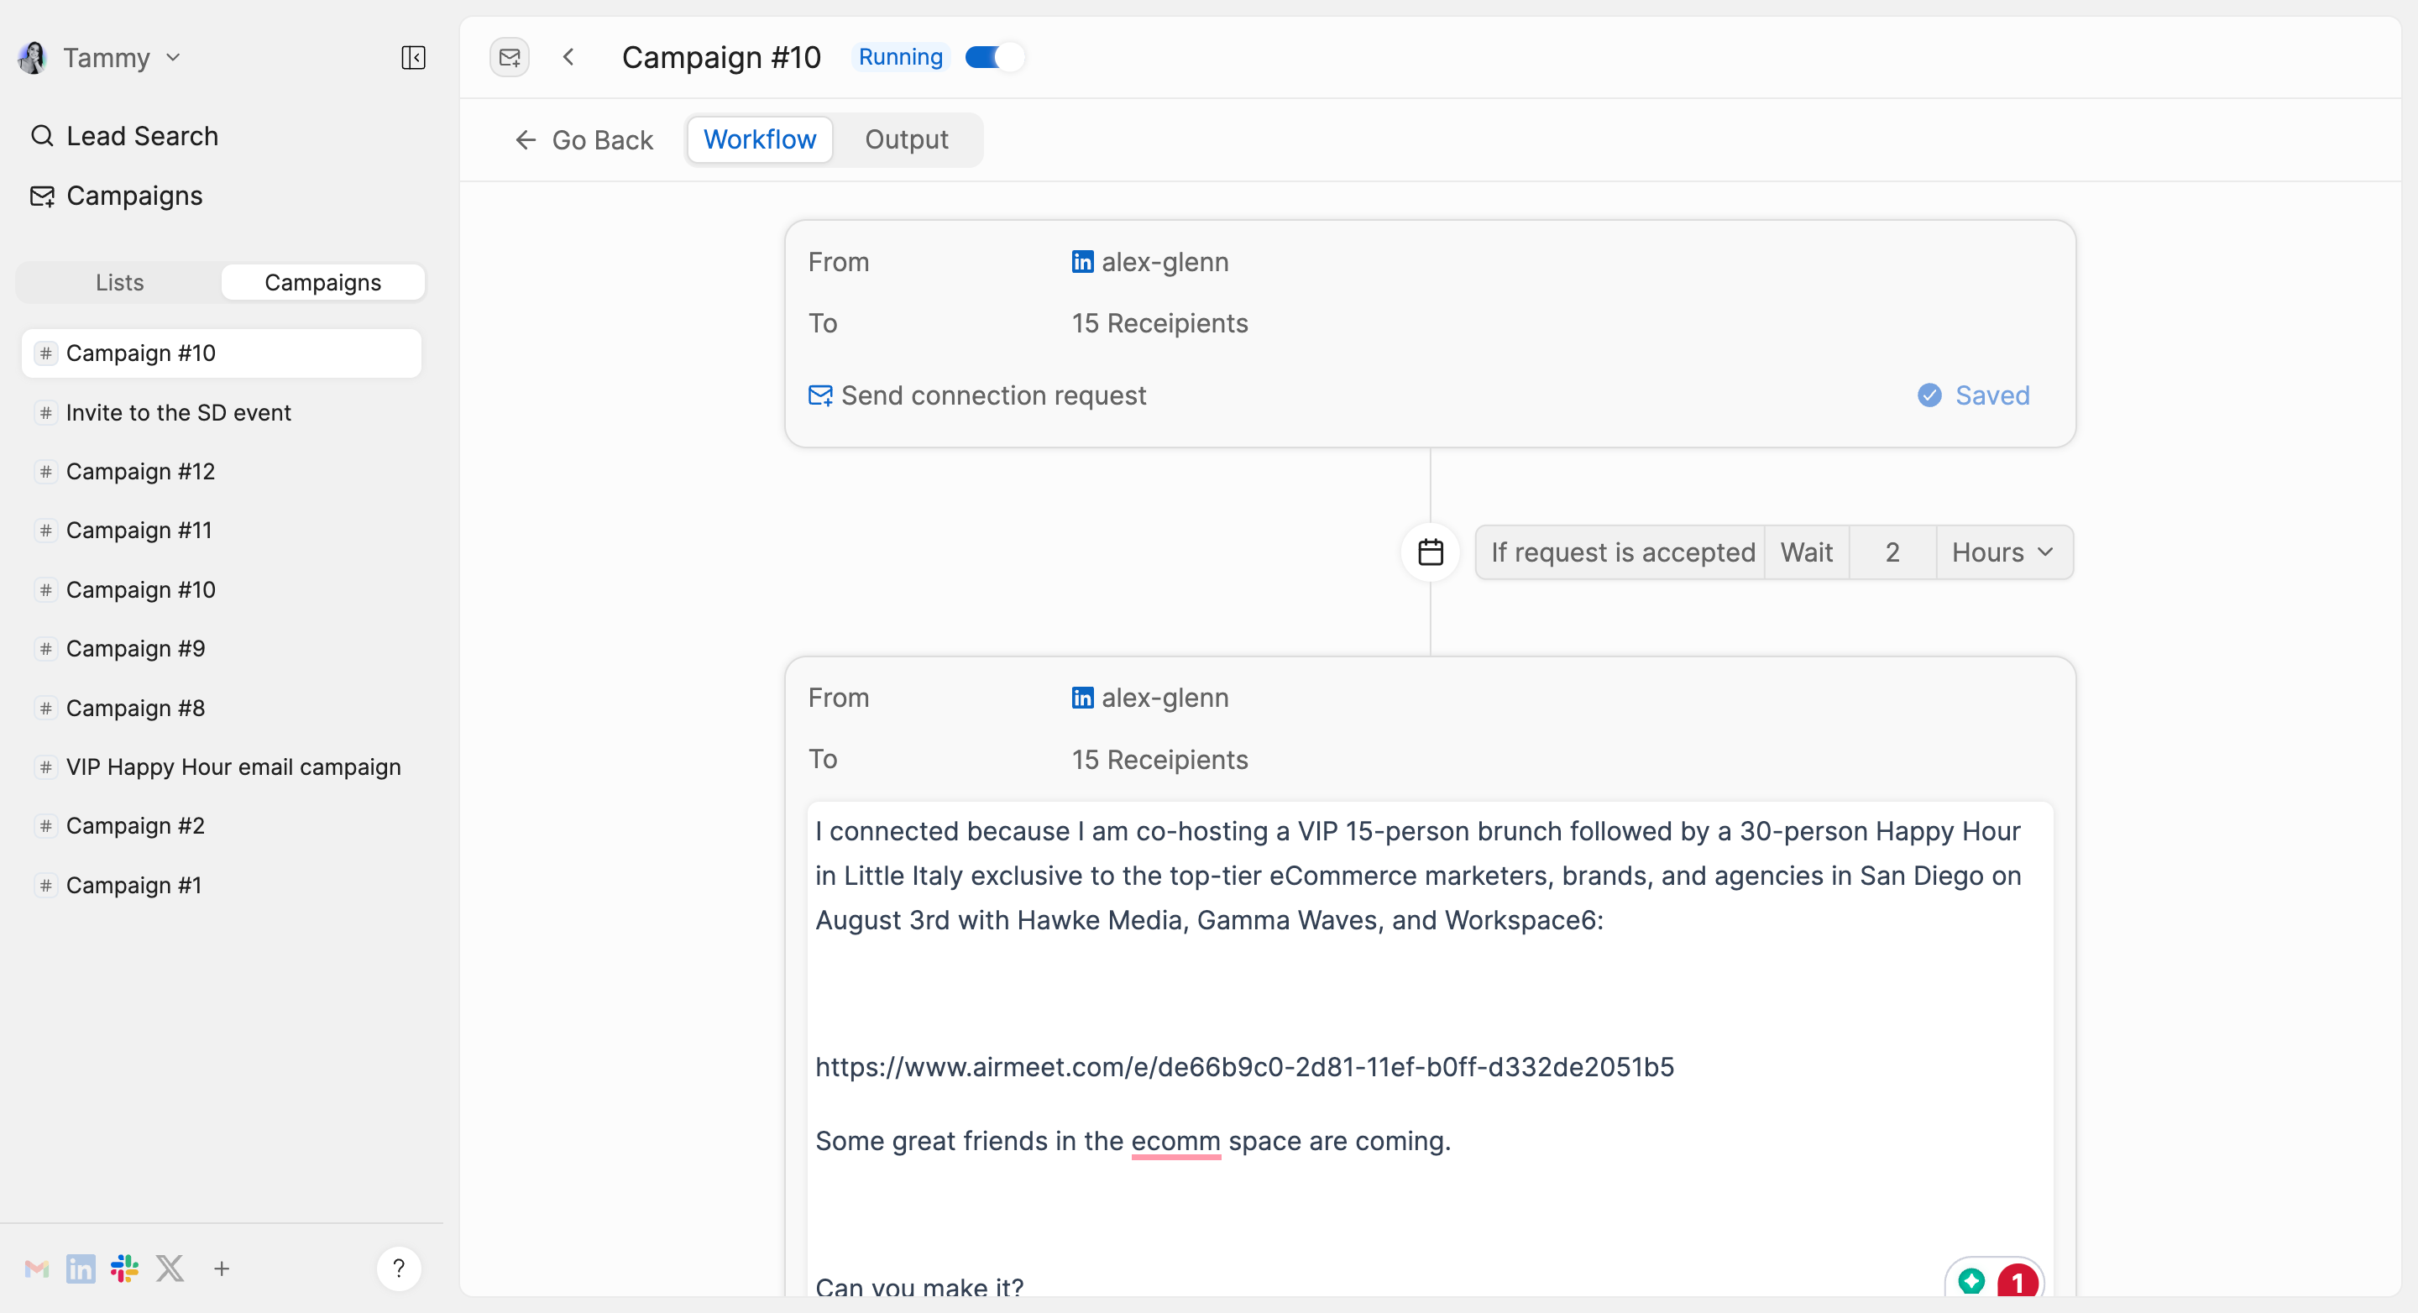The image size is (2418, 1313).
Task: Click the Gmail icon in the OS taskbar
Action: coord(35,1268)
